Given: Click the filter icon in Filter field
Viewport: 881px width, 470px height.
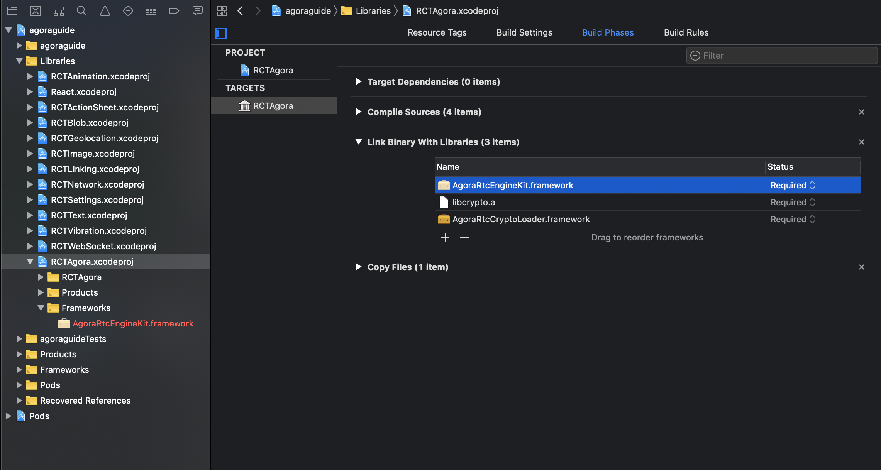Looking at the screenshot, I should click(695, 56).
